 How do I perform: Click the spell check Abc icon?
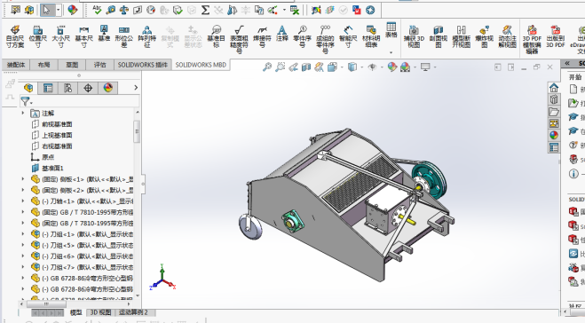coord(97,10)
